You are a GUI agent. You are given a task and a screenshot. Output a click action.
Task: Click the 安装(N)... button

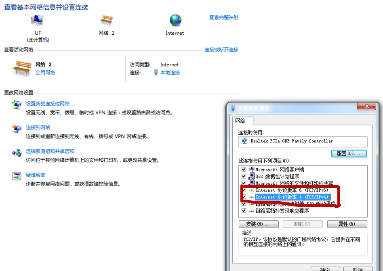pyautogui.click(x=259, y=224)
